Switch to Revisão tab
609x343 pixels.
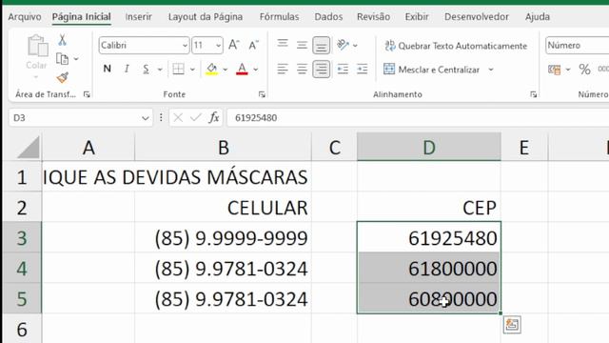[x=373, y=17]
